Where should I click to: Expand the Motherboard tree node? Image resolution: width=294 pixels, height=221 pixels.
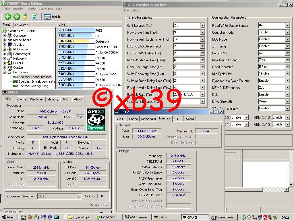pyautogui.click(x=5, y=40)
